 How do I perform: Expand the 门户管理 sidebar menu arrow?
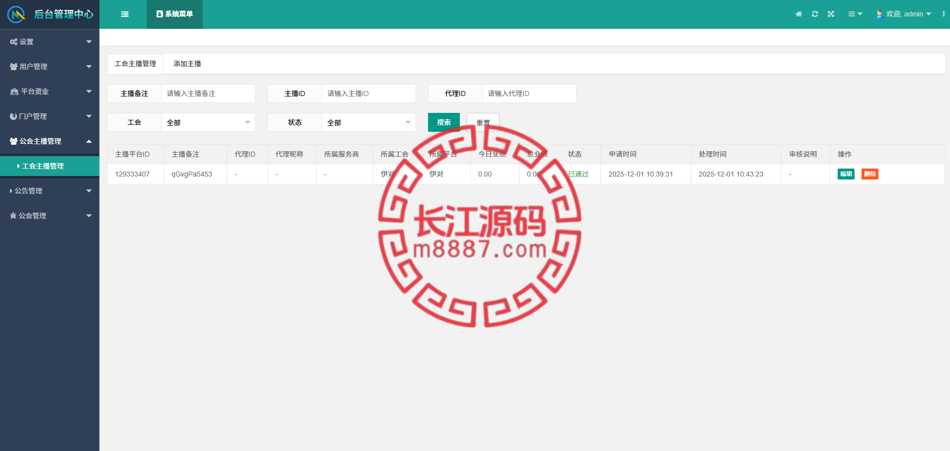[89, 116]
